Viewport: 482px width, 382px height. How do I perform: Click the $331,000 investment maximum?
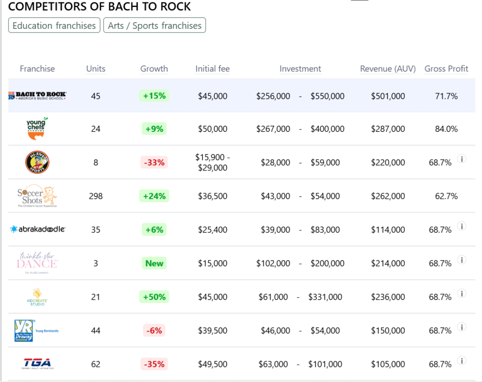tap(325, 297)
